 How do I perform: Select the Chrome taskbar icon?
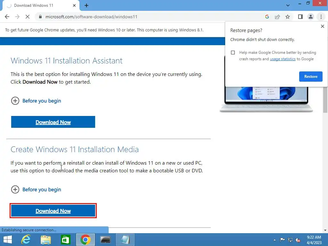[x=85, y=240]
